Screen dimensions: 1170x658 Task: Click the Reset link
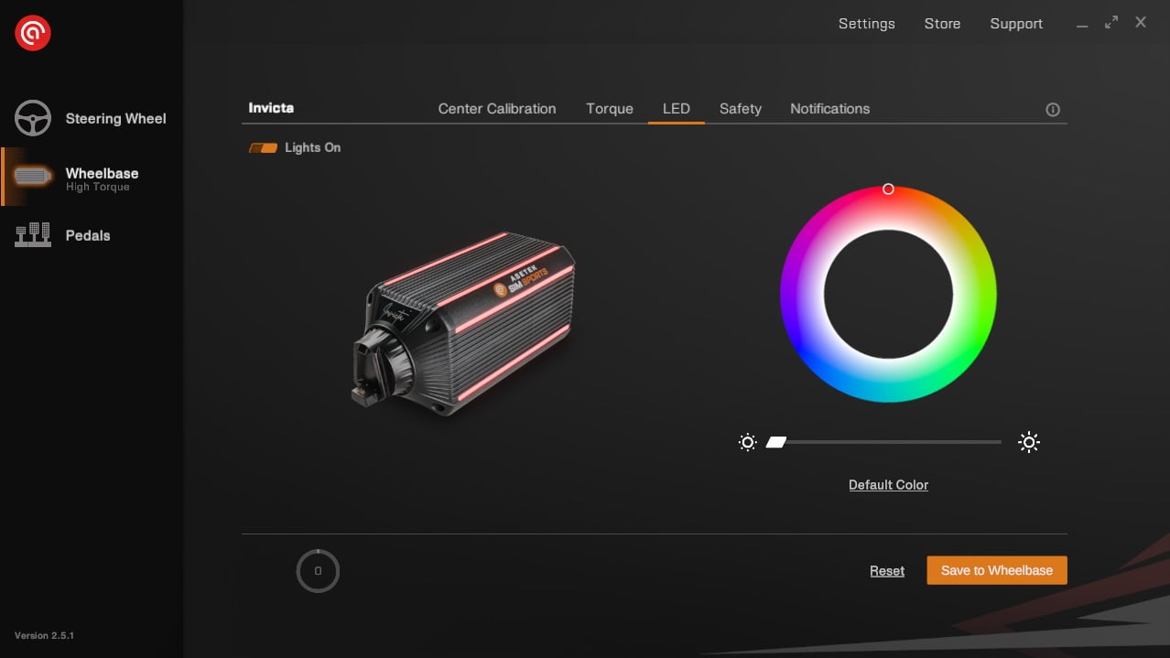[886, 571]
